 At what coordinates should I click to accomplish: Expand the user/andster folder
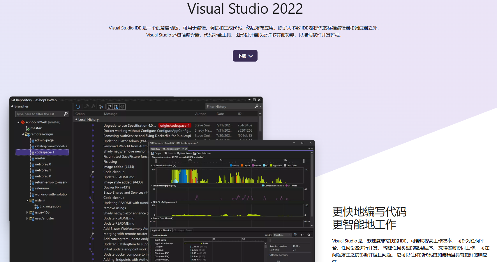(x=27, y=219)
